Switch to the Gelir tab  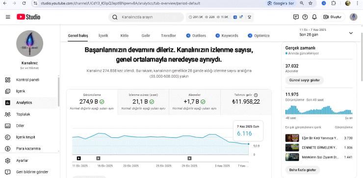point(146,36)
